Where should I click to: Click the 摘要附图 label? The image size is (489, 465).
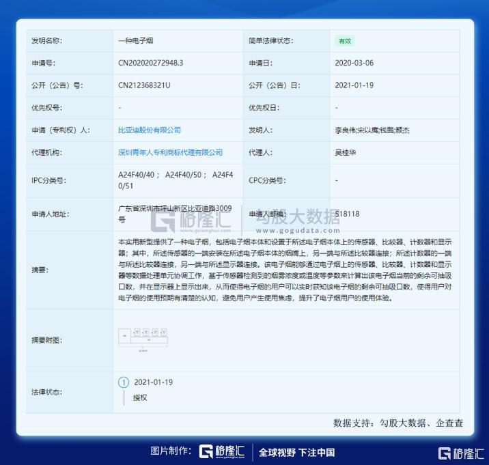point(46,340)
